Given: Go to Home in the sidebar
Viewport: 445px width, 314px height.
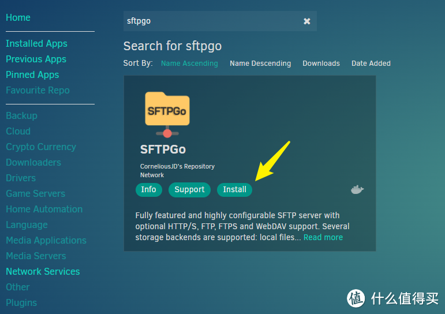Looking at the screenshot, I should pyautogui.click(x=18, y=17).
